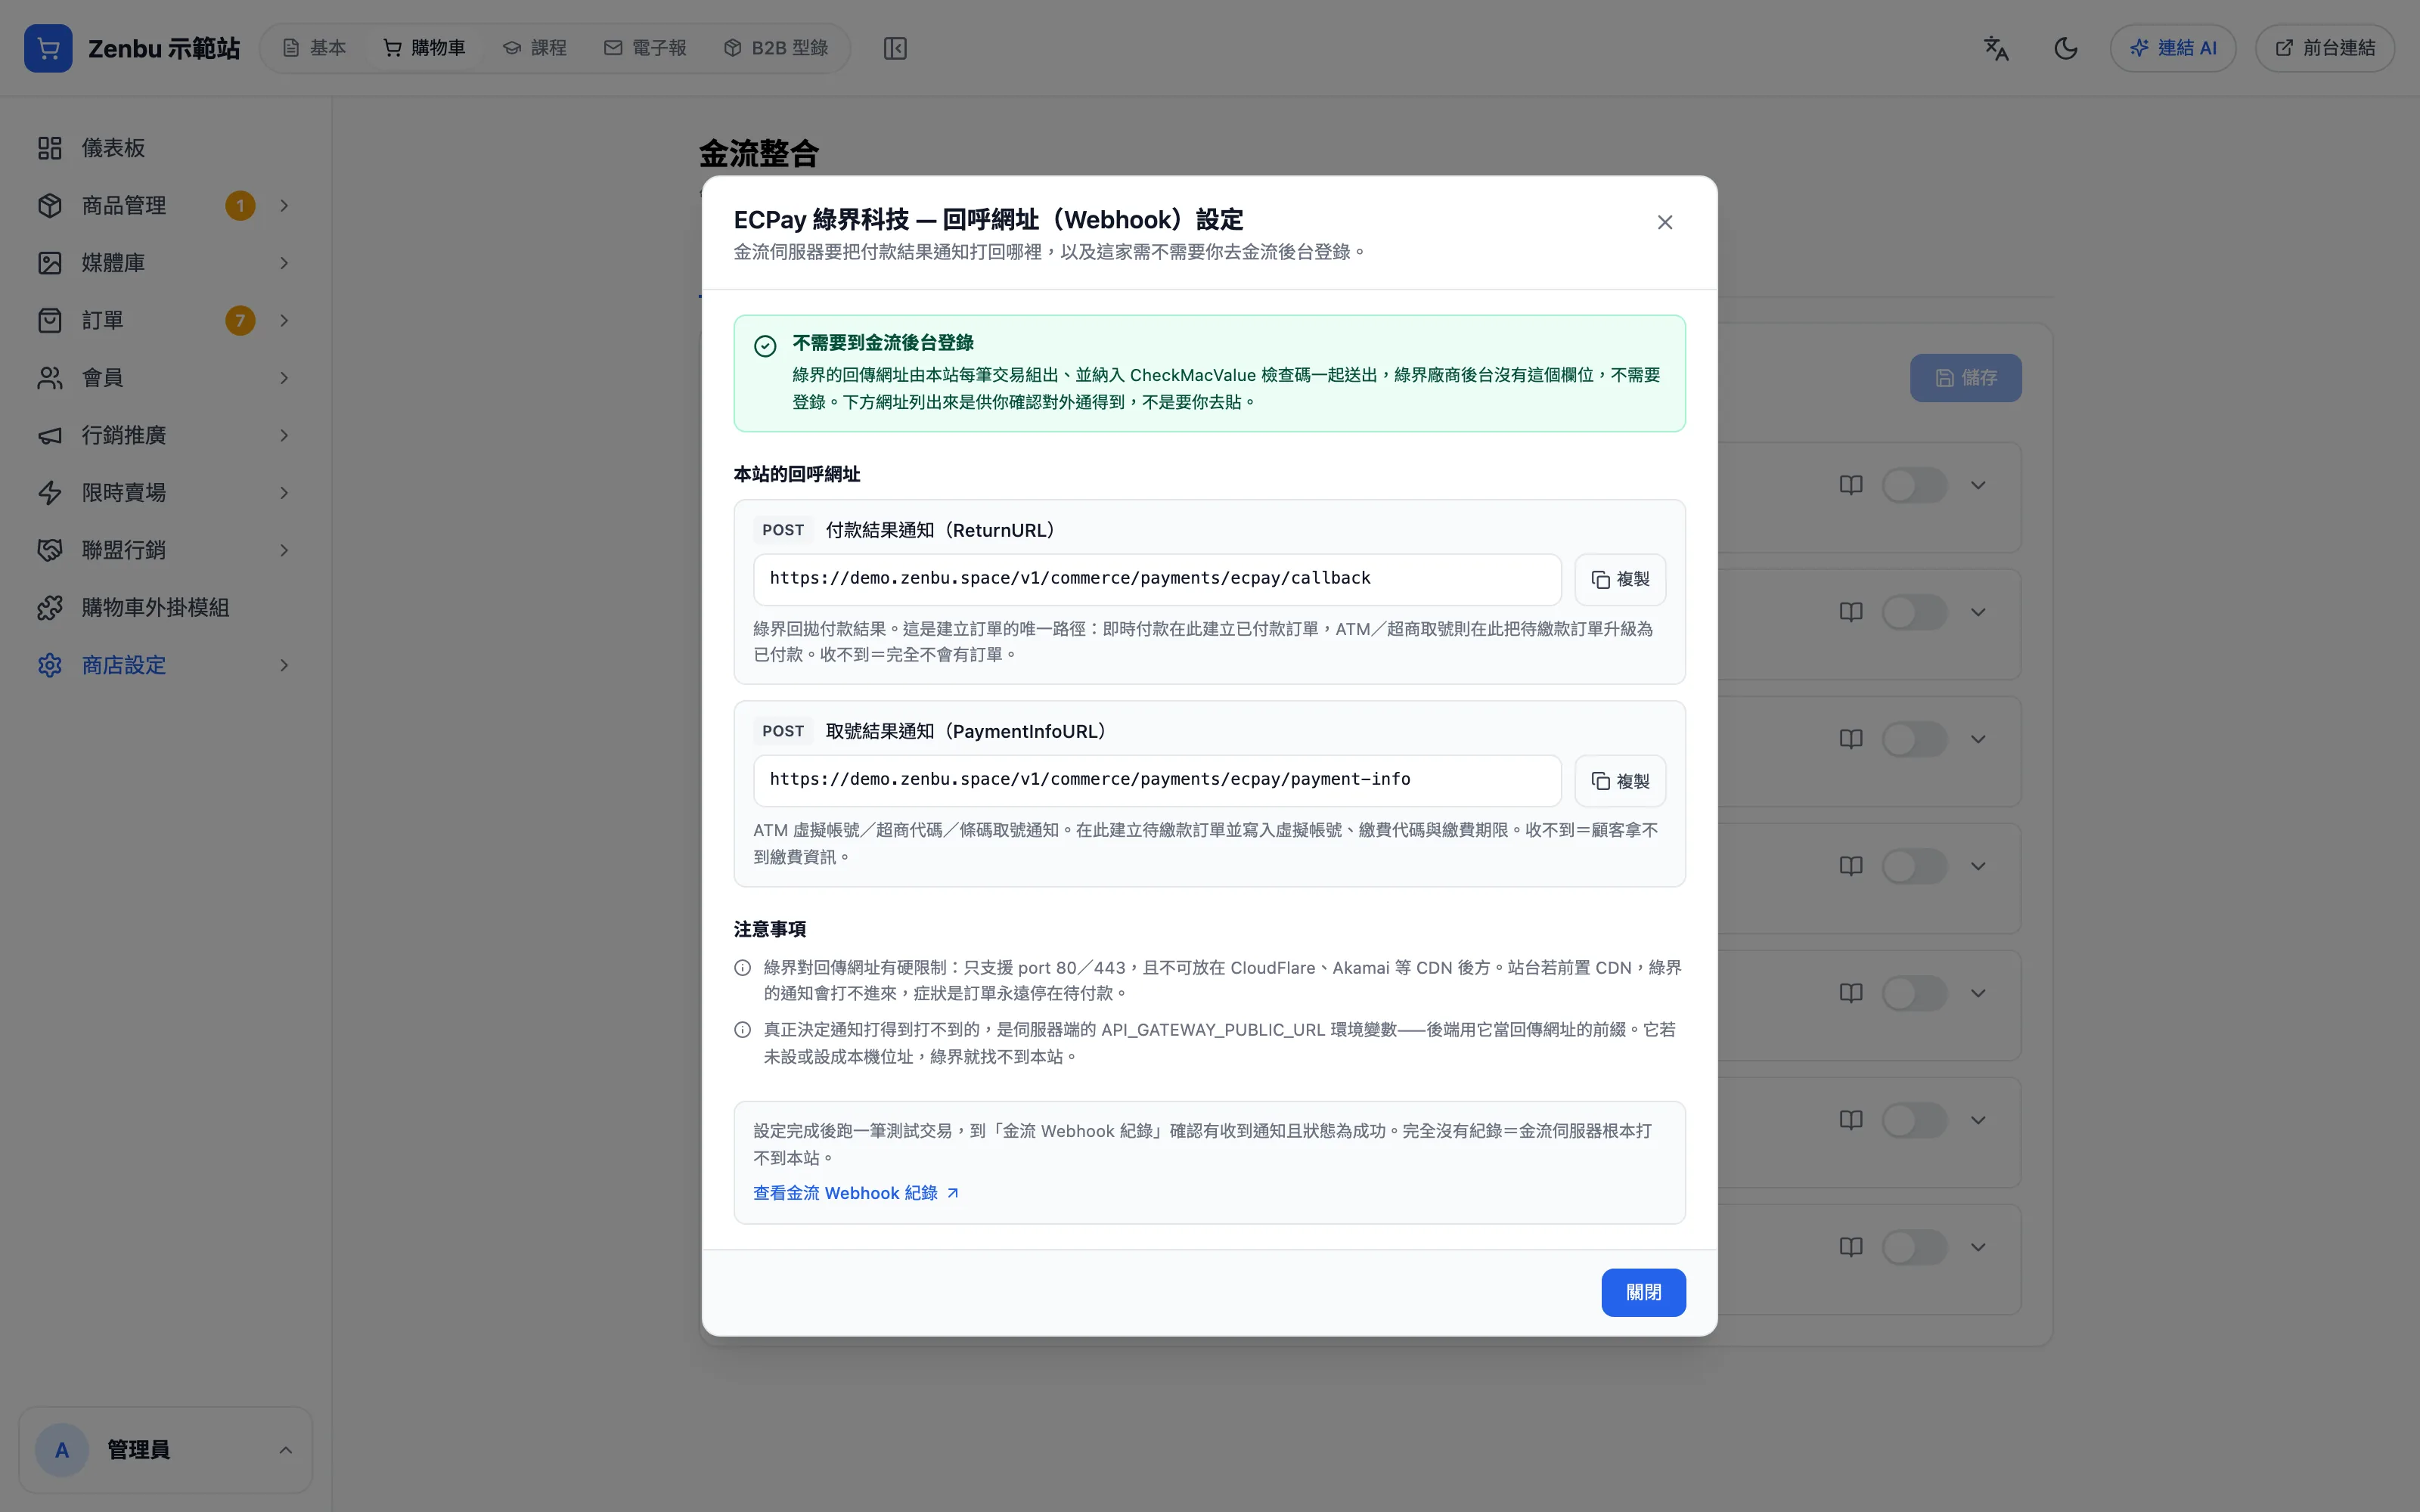Expand 限時賣場 submenu chevron
The width and height of the screenshot is (2420, 1512).
284,493
